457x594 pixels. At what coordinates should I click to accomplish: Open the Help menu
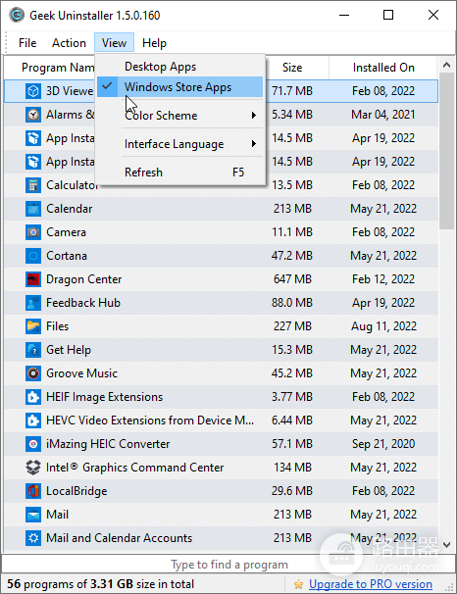click(154, 43)
